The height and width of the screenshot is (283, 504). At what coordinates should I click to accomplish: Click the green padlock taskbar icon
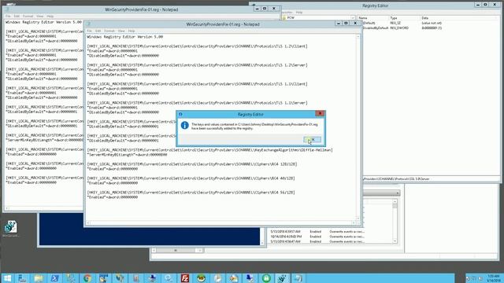click(266, 278)
